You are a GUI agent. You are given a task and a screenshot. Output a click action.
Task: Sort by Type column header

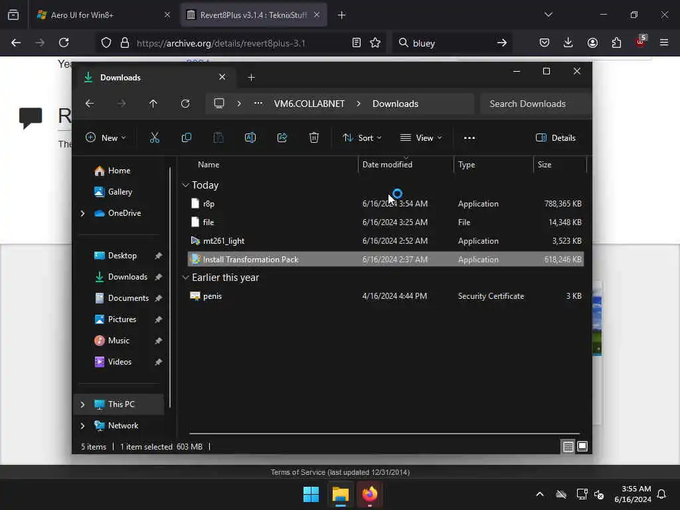pos(467,165)
